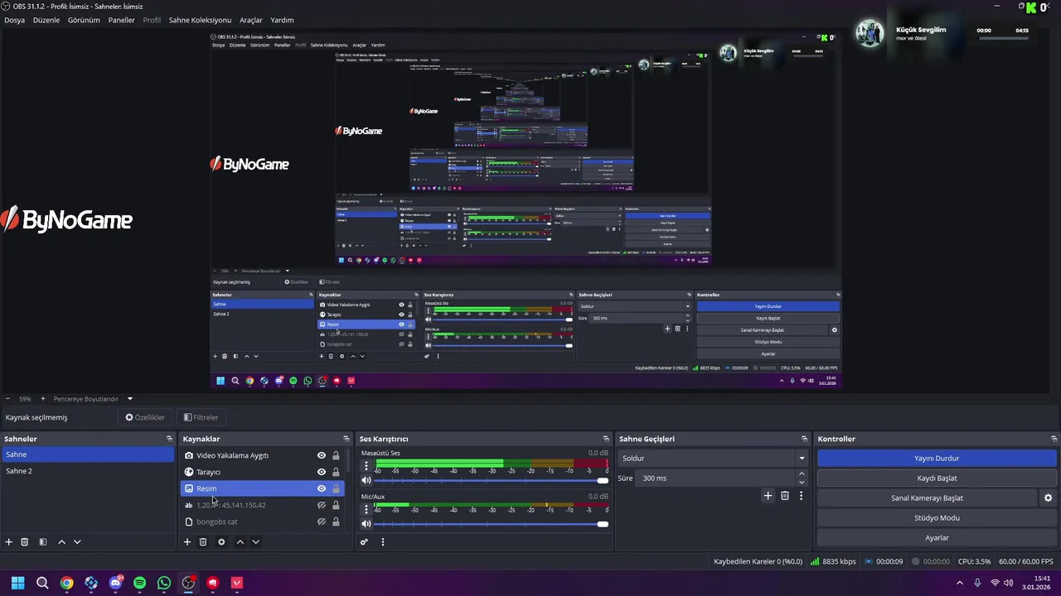The image size is (1061, 596).
Task: Click the Windows Start button
Action: (x=17, y=583)
